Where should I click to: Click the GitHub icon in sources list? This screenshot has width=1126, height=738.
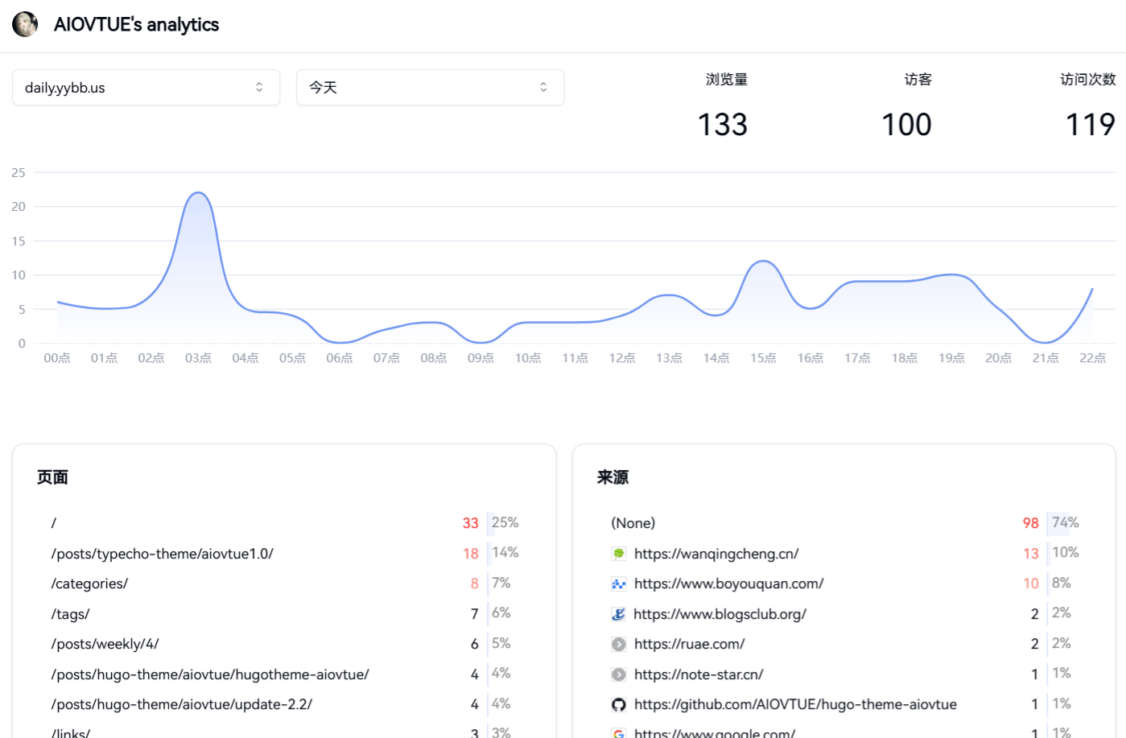pyautogui.click(x=618, y=704)
